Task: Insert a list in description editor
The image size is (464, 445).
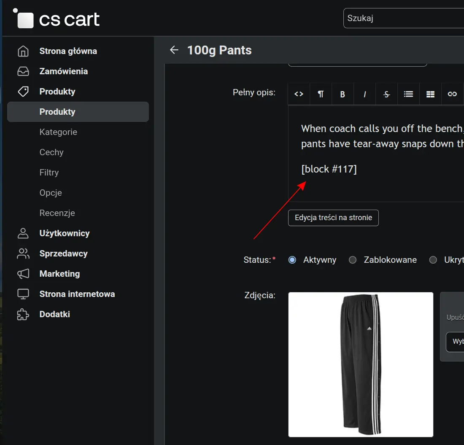Action: tap(408, 94)
